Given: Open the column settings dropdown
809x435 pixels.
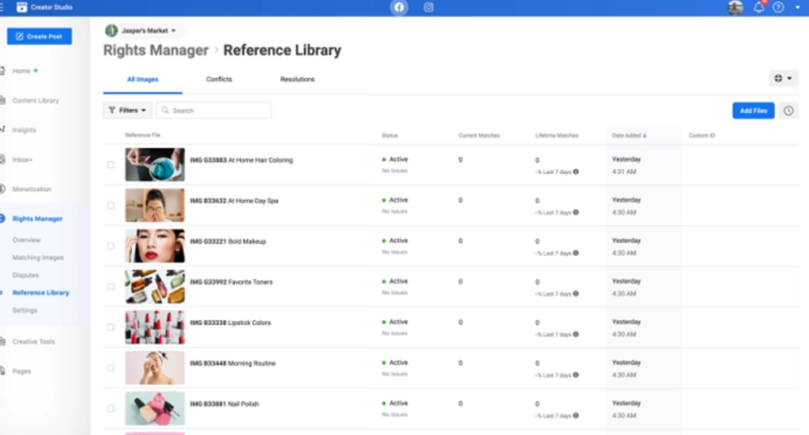Looking at the screenshot, I should [x=783, y=79].
